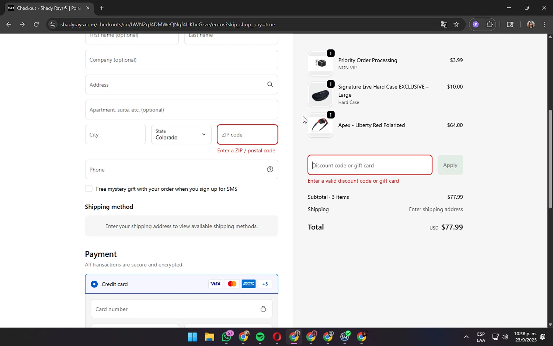Click the Apex Liberty Red Polarized thumbnail

pyautogui.click(x=320, y=125)
